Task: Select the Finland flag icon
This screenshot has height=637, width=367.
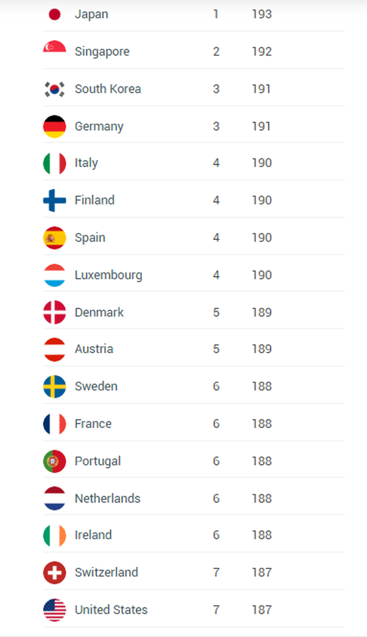Action: 54,200
